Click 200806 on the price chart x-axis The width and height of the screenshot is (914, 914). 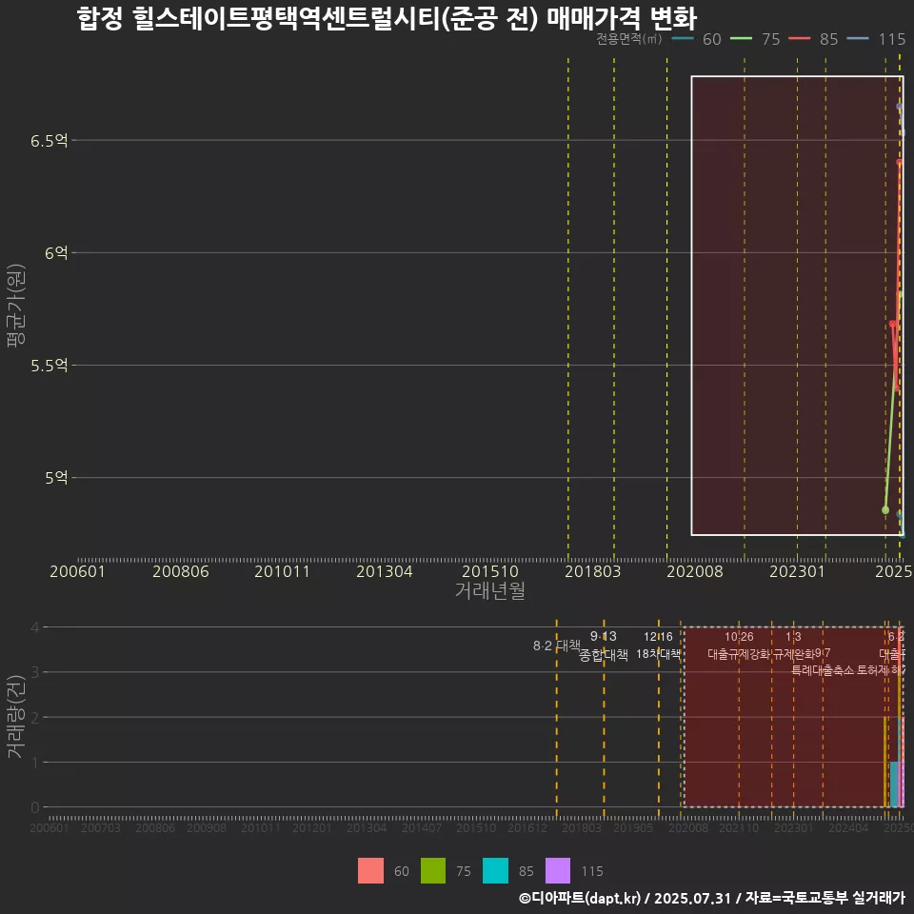point(181,571)
